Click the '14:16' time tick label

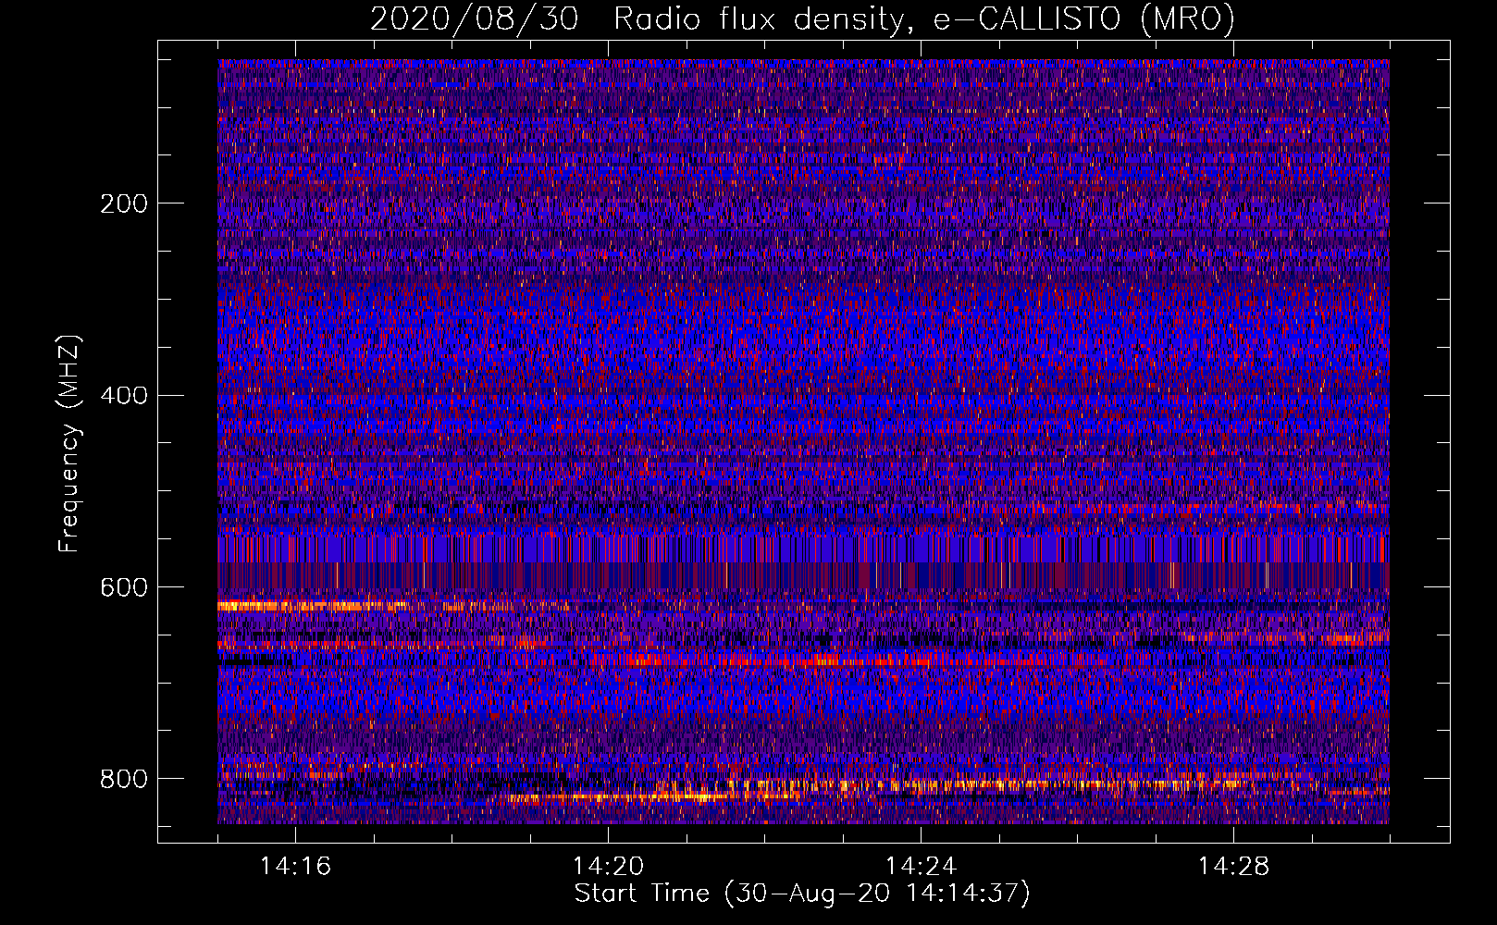coord(295,867)
